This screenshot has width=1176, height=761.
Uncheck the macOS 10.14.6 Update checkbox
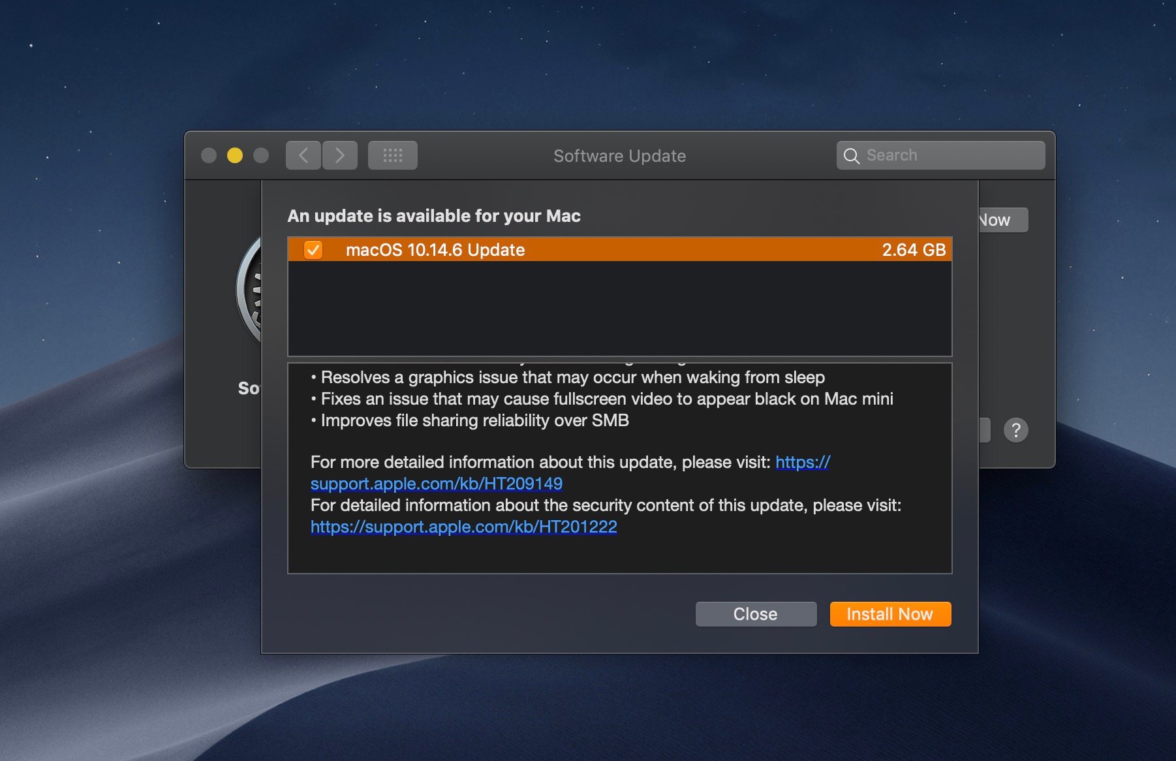(313, 250)
